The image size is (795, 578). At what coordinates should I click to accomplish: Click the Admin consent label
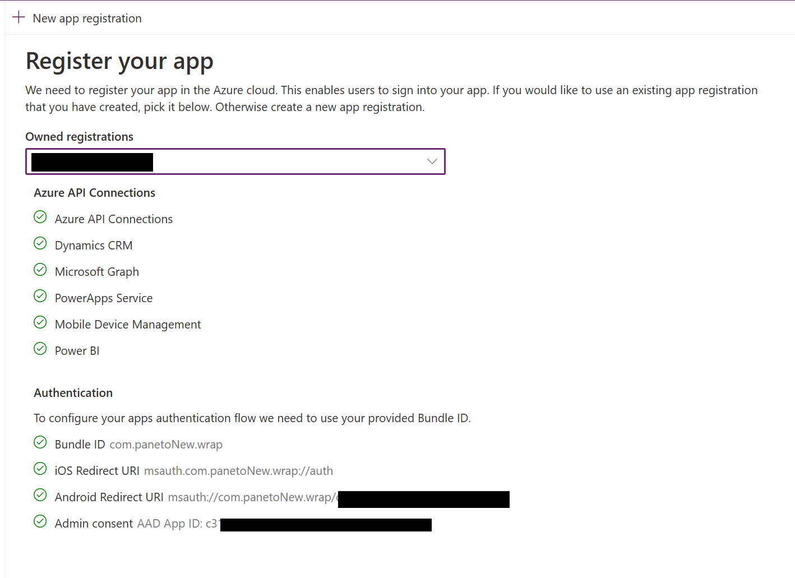click(94, 524)
